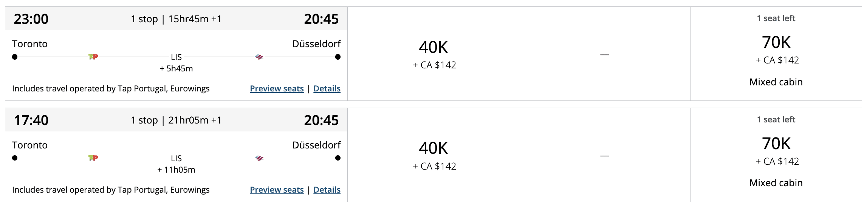Click the TAP Portugal logo on the 23:00 flight
The image size is (867, 207).
tap(93, 57)
